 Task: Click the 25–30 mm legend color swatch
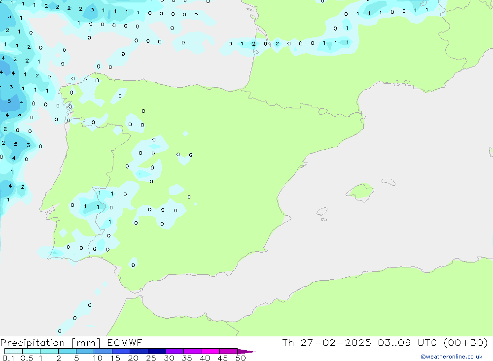pos(157,351)
